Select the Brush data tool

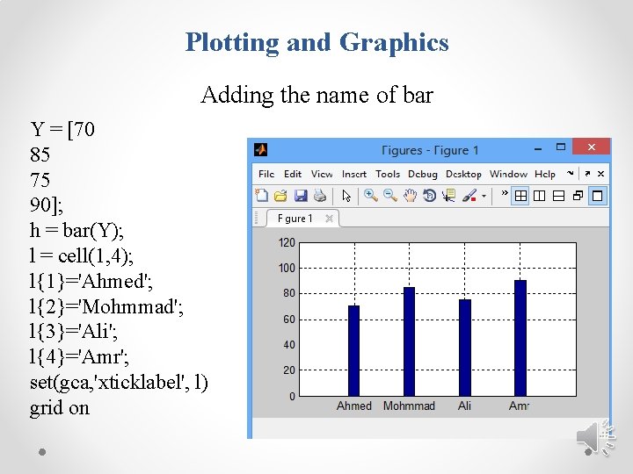[469, 196]
